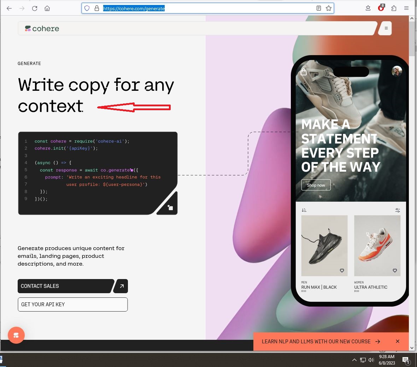Show hidden system tray icons

coord(354,360)
